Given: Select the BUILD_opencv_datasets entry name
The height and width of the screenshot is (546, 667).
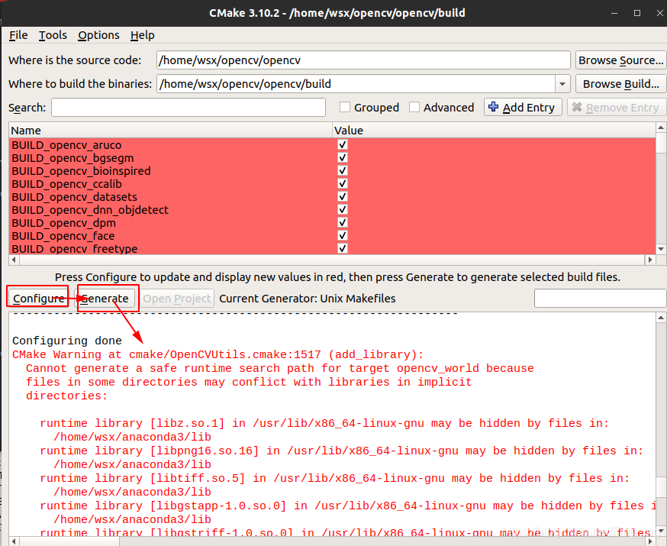Looking at the screenshot, I should click(x=75, y=197).
